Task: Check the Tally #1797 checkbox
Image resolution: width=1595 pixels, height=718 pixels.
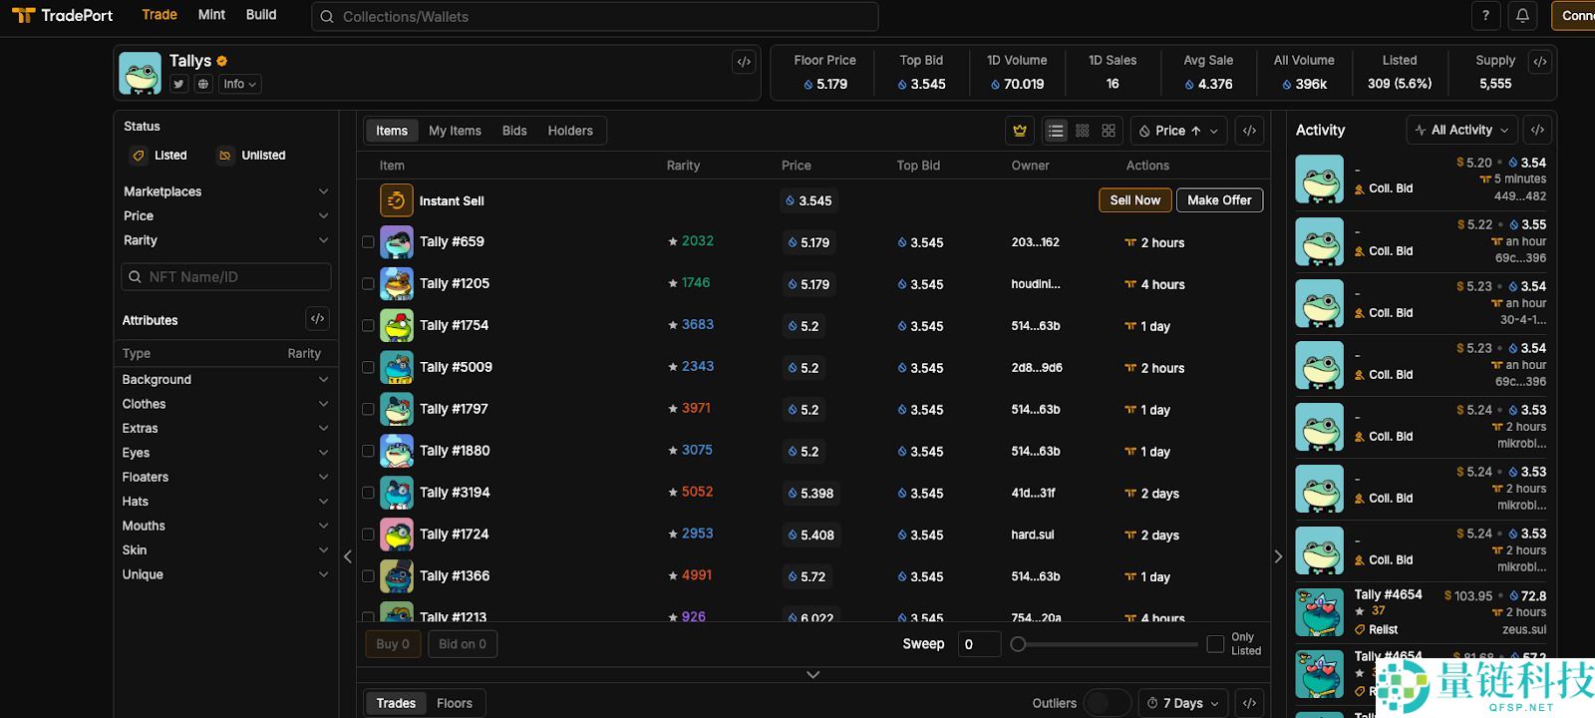Action: [x=368, y=410]
